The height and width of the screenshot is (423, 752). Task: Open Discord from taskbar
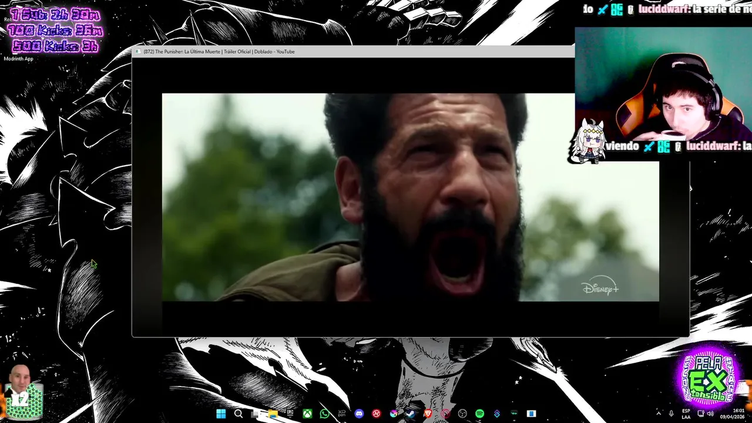[x=359, y=414]
